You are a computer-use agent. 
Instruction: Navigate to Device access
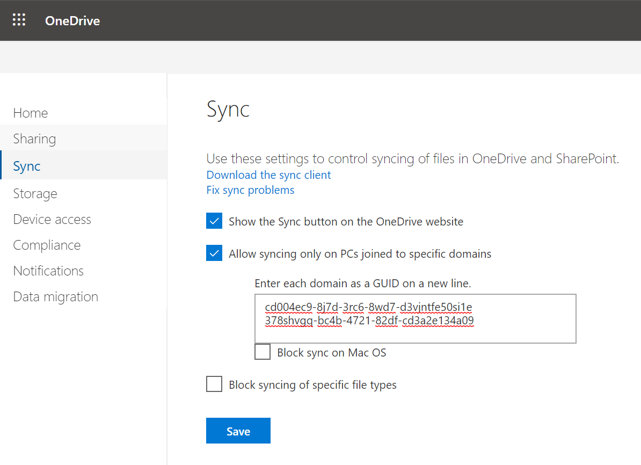click(x=52, y=219)
